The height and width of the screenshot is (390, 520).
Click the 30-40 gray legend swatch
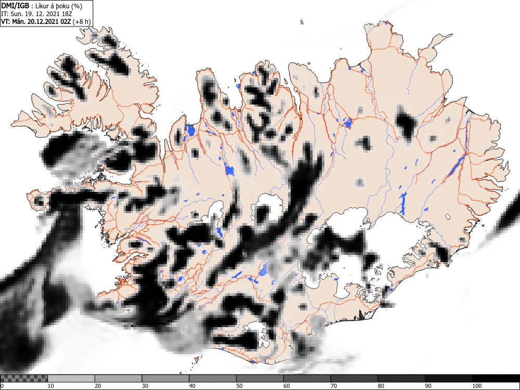point(165,379)
